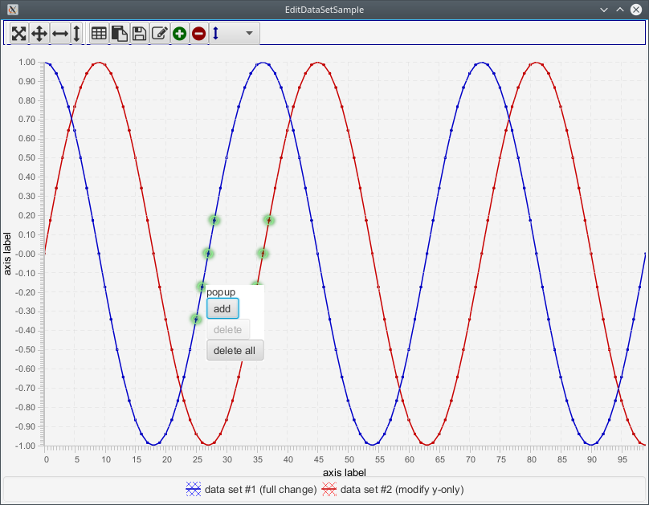The height and width of the screenshot is (505, 649).
Task: Click the 'delete all' popup button
Action: click(x=235, y=350)
